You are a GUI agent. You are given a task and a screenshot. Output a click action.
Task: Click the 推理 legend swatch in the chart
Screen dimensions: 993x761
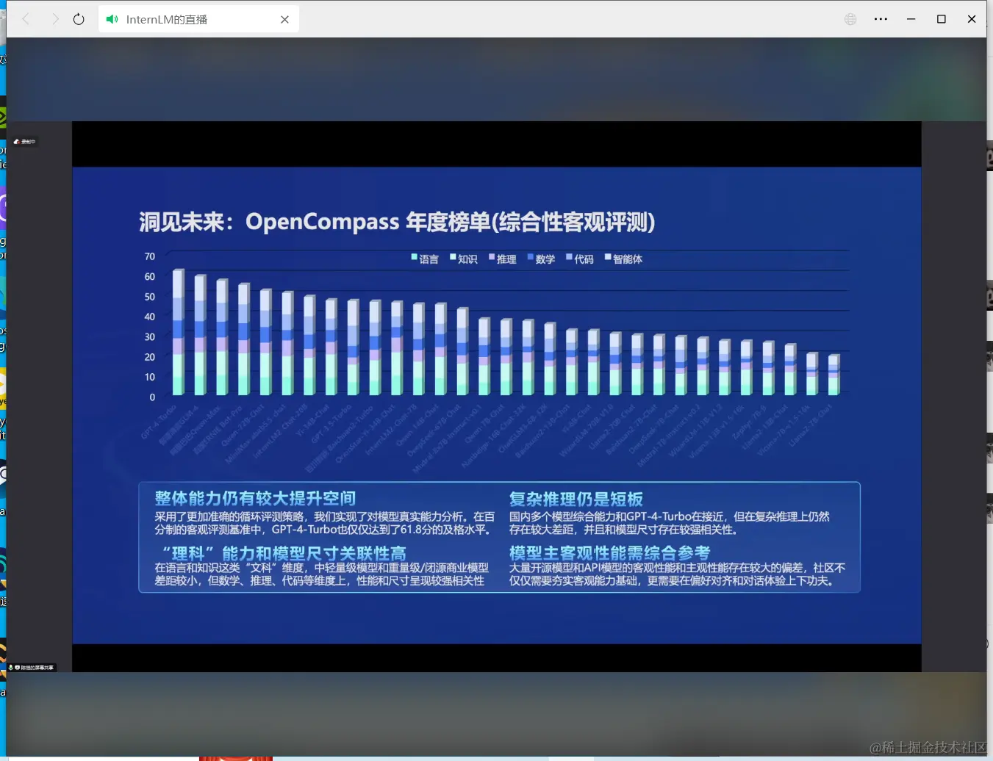coord(492,257)
